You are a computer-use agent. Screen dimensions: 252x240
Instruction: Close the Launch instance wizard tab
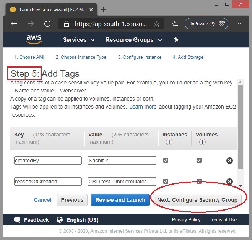(x=91, y=10)
